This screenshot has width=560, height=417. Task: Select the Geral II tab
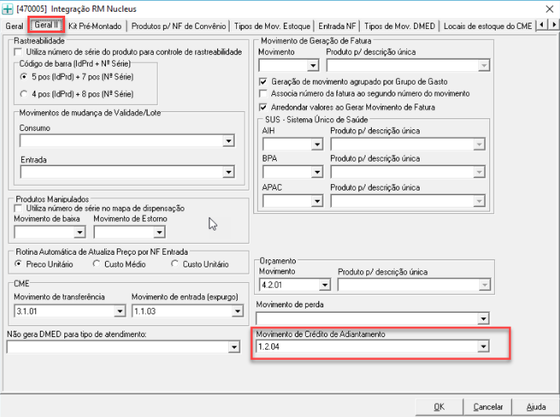pyautogui.click(x=46, y=25)
